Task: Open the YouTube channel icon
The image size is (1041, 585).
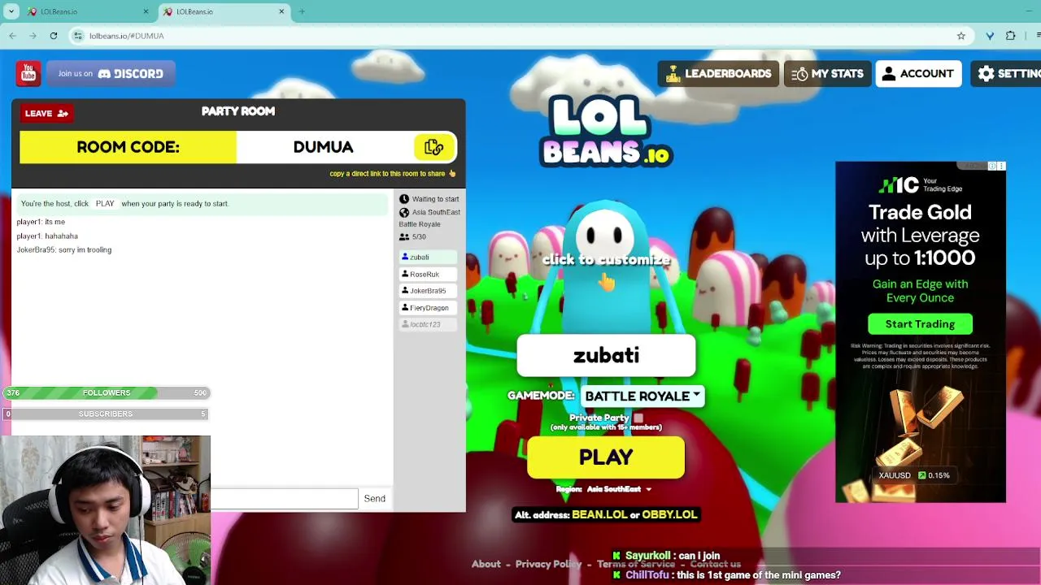Action: click(28, 74)
